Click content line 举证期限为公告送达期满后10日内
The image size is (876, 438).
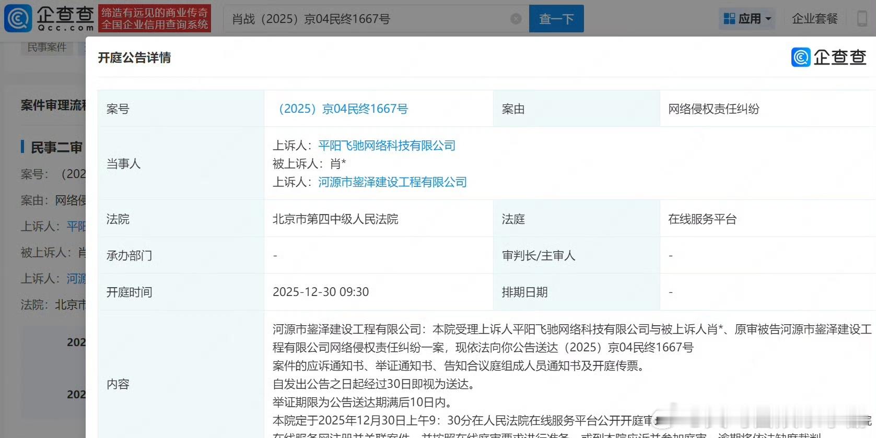click(x=362, y=403)
